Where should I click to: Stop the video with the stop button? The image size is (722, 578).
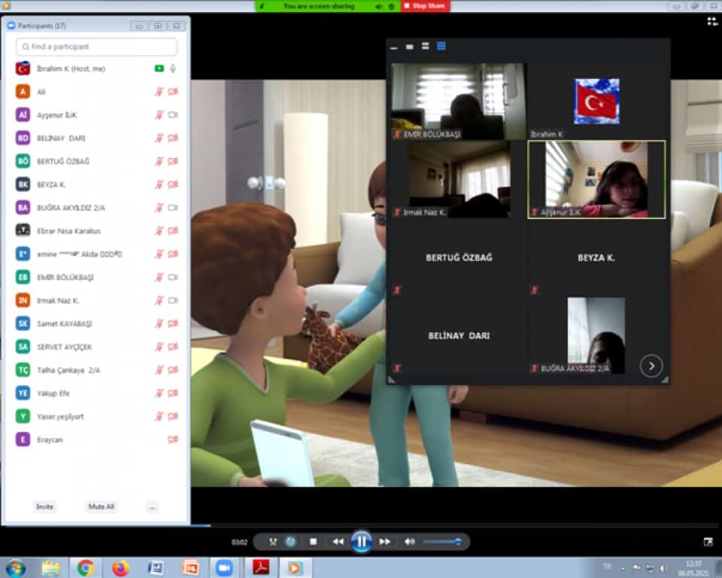tap(314, 542)
